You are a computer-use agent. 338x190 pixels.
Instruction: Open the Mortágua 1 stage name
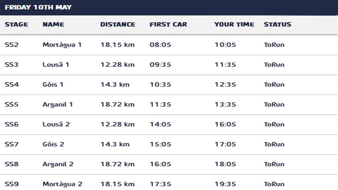62,45
